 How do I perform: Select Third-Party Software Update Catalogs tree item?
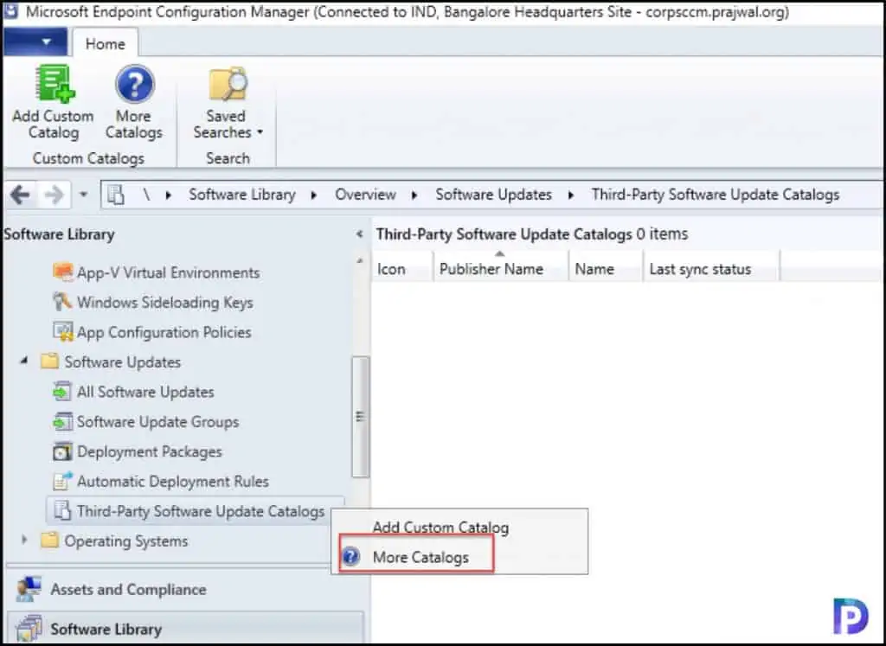(x=201, y=511)
